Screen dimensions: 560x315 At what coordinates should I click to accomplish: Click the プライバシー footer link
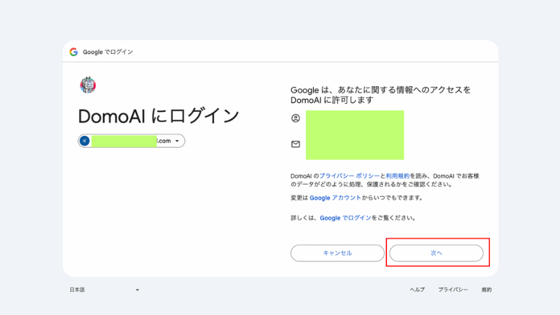(x=453, y=290)
